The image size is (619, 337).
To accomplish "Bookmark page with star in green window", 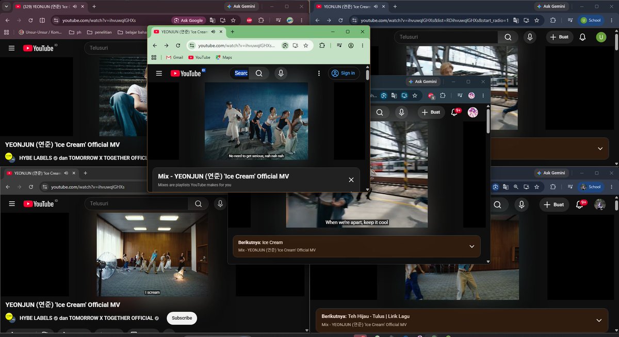I will 305,45.
